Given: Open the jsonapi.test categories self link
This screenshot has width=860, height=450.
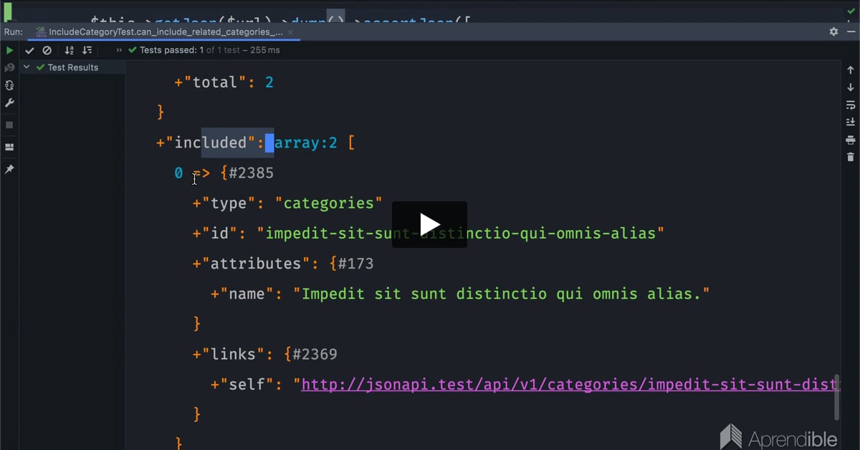Looking at the screenshot, I should pos(569,384).
